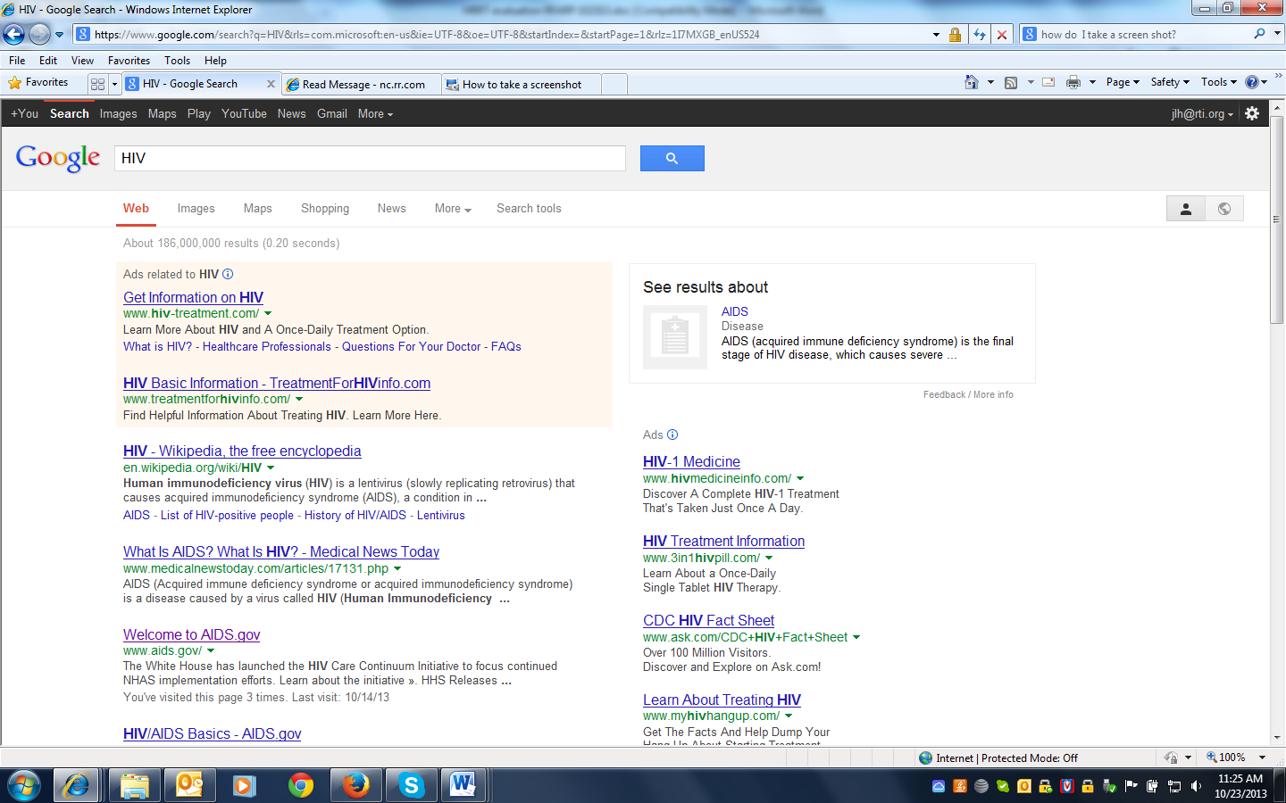Open the Safety dropdown menu
1286x803 pixels.
1170,82
